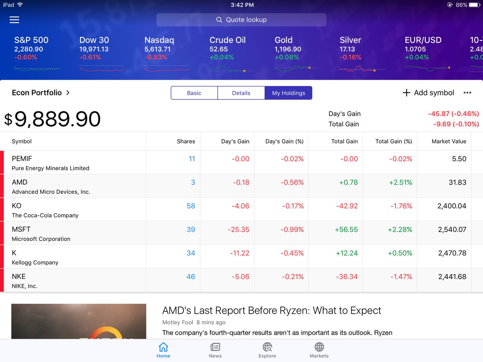Tap the Wi-Fi icon in status bar
Viewport: 483px width, 362px height.
click(20, 5)
